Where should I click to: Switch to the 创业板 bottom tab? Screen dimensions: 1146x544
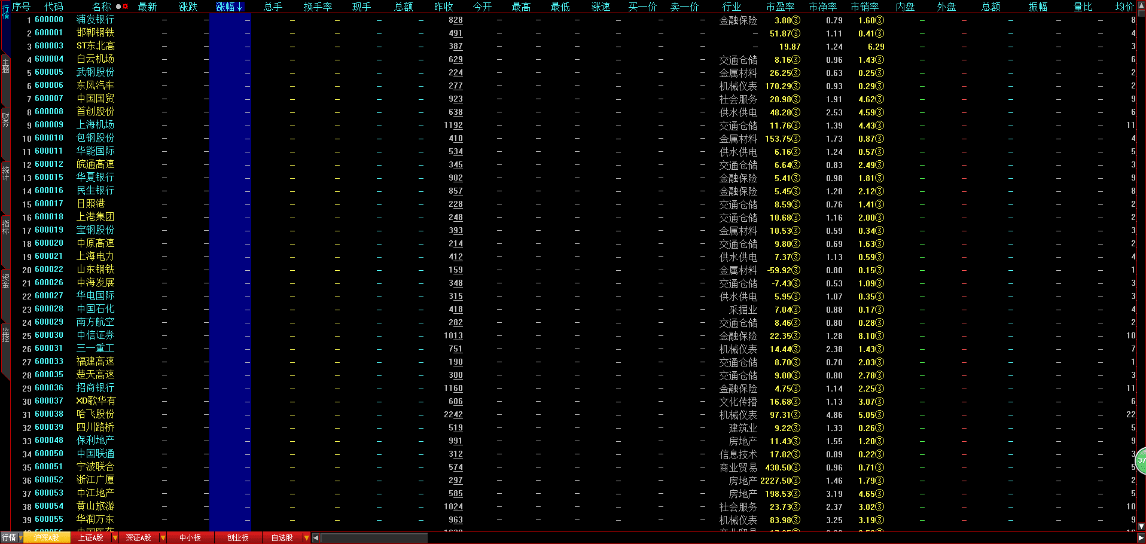[237, 538]
